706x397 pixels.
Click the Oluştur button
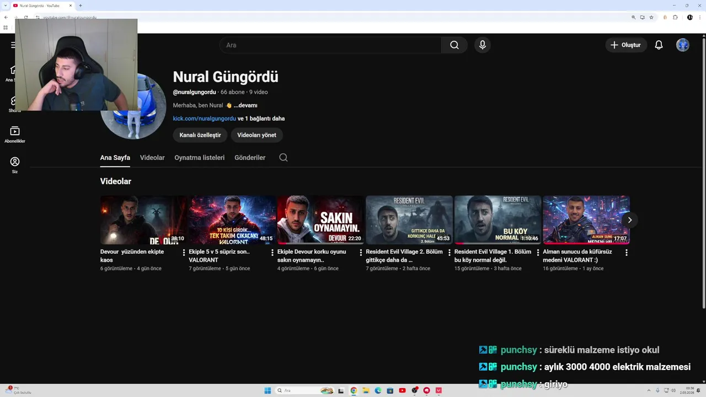coord(626,45)
